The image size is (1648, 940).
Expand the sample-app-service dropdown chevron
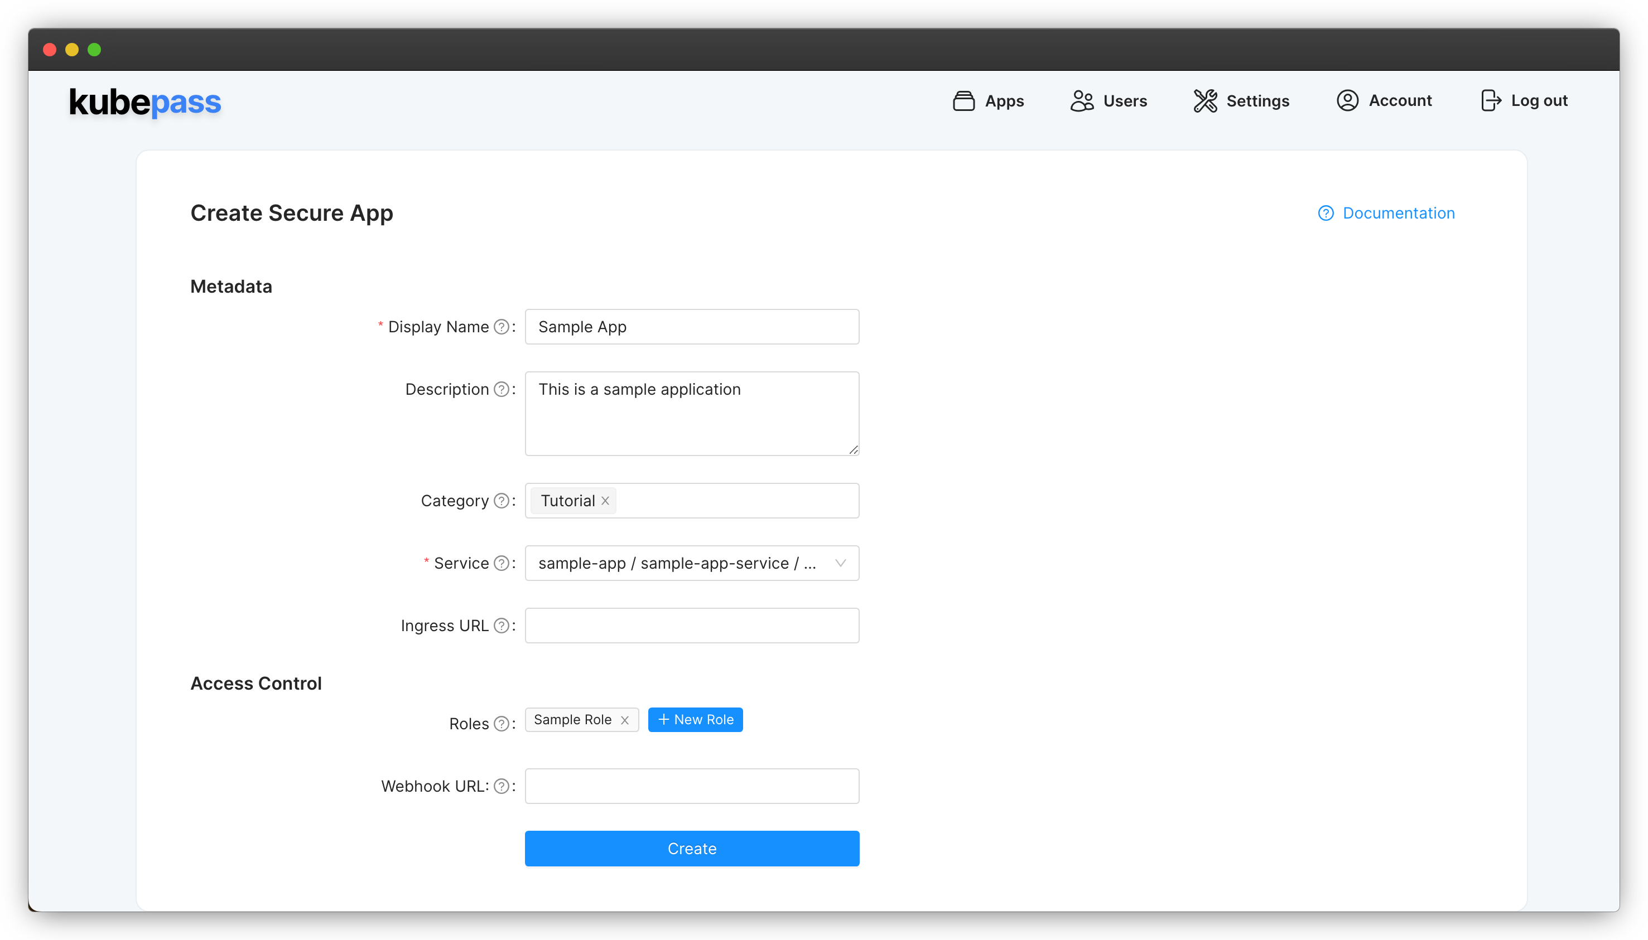coord(839,563)
